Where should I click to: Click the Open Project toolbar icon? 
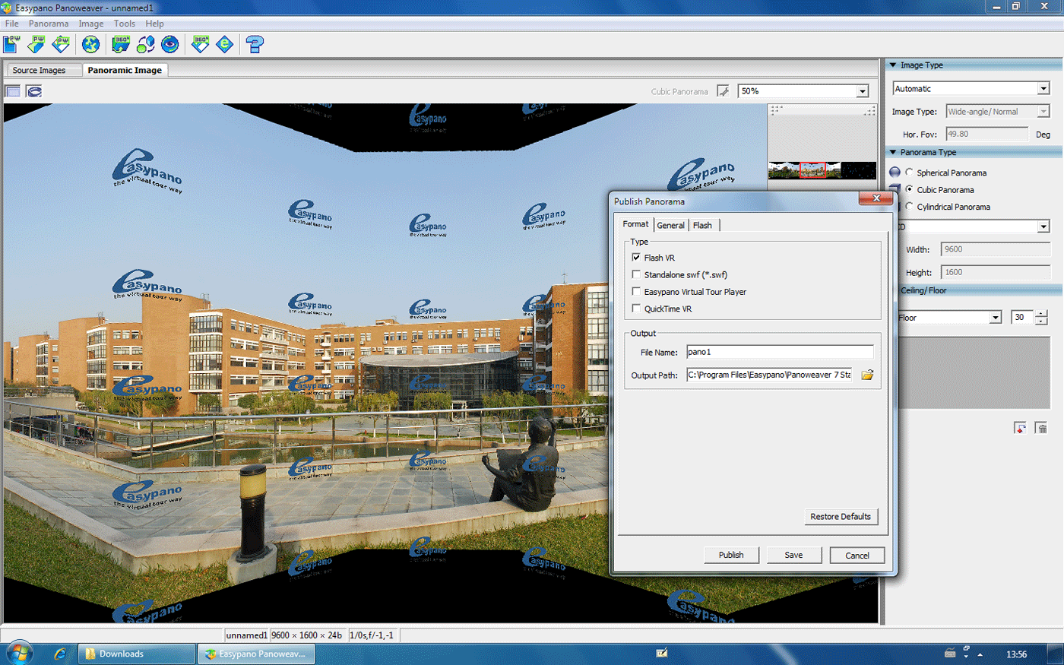pos(36,44)
